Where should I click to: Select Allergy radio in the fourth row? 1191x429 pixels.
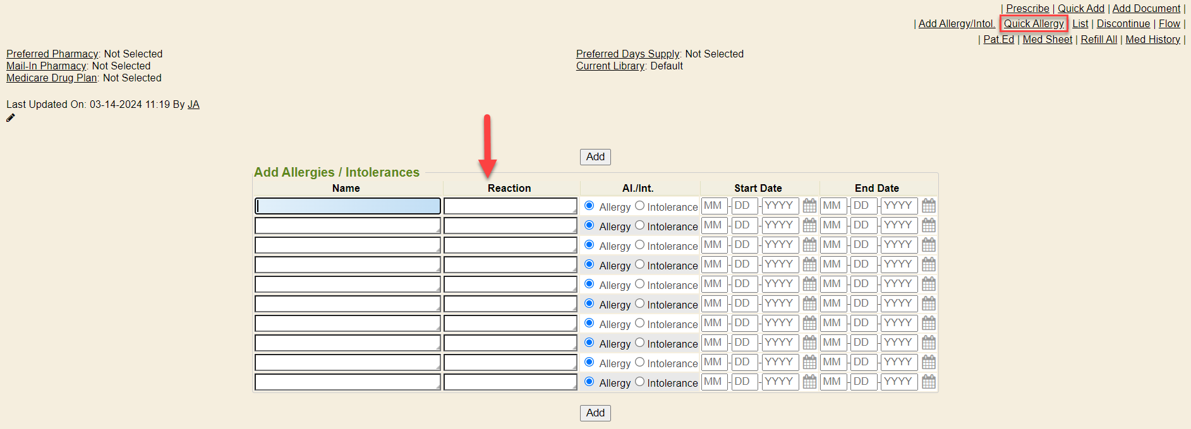click(x=589, y=264)
